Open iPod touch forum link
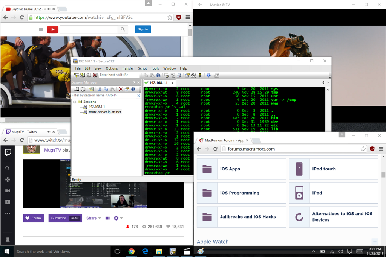 (x=324, y=169)
